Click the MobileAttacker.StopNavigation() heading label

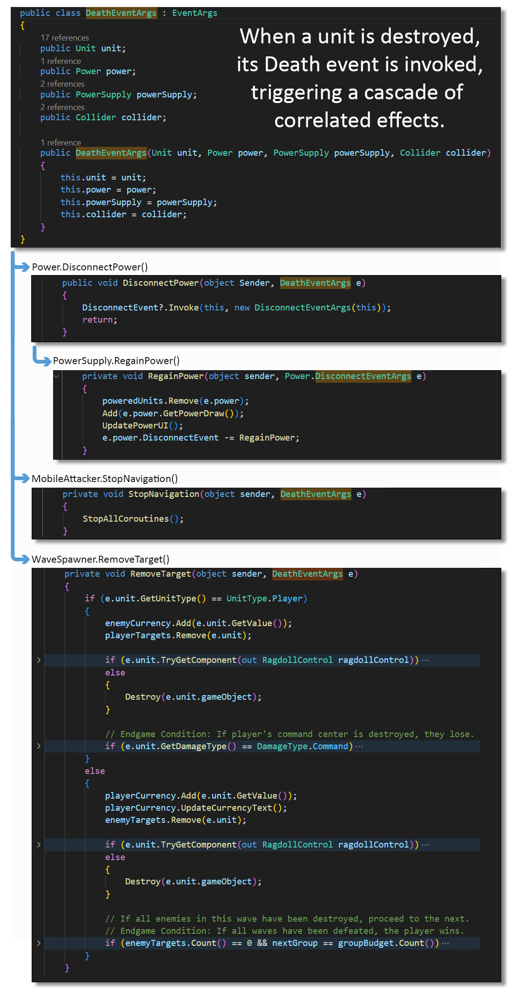pyautogui.click(x=105, y=479)
